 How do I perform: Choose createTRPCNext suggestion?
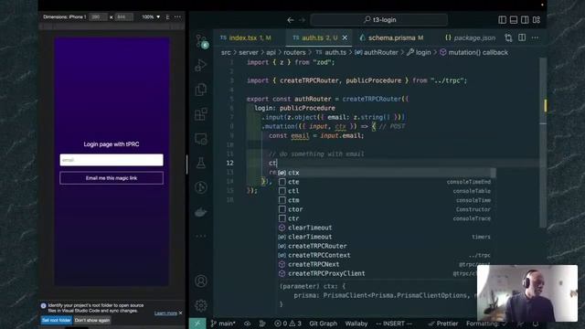[378, 264]
